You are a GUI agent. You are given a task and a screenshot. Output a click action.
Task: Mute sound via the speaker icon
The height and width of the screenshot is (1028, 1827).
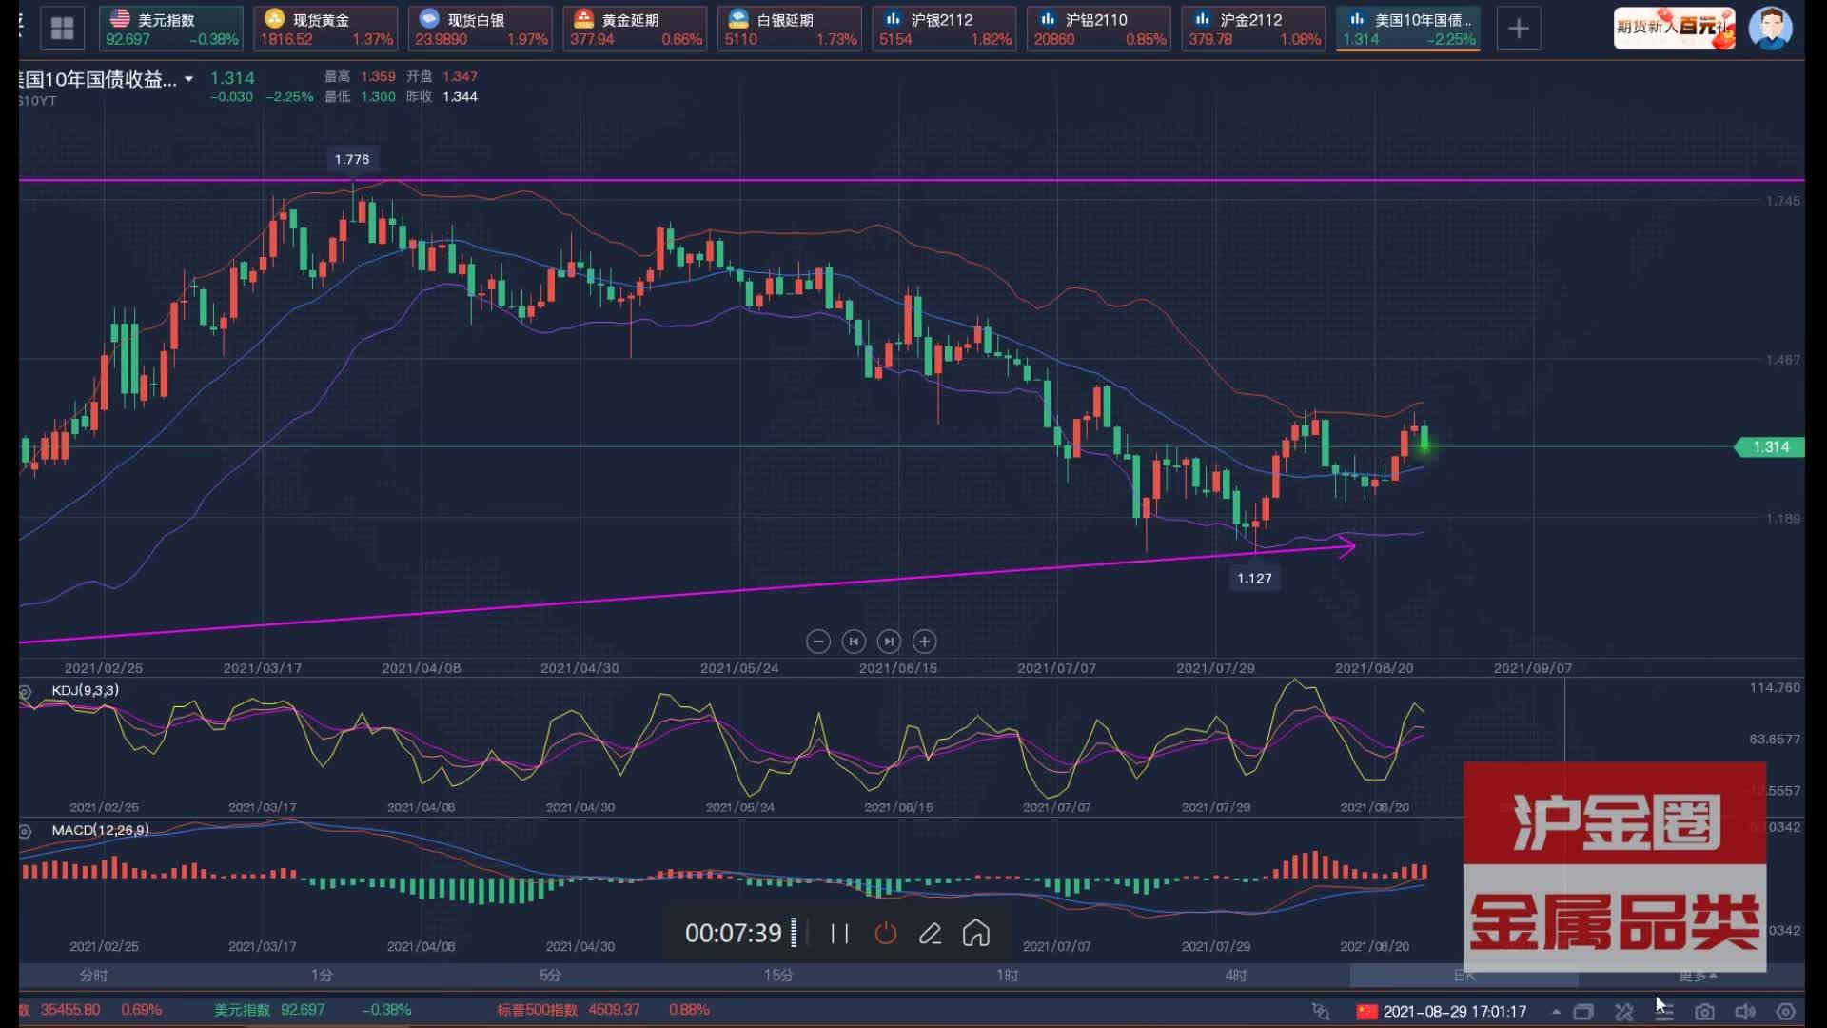coord(1745,1013)
